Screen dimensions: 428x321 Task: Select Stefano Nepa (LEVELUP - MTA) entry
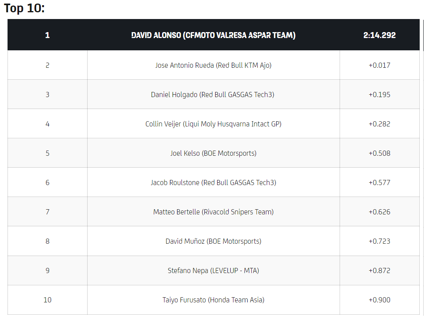(x=213, y=271)
